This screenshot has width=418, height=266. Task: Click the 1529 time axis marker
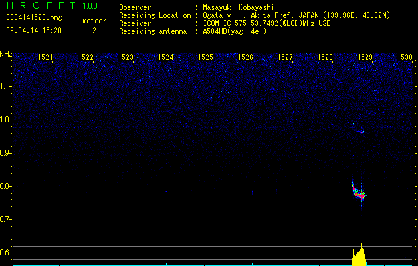(x=365, y=57)
